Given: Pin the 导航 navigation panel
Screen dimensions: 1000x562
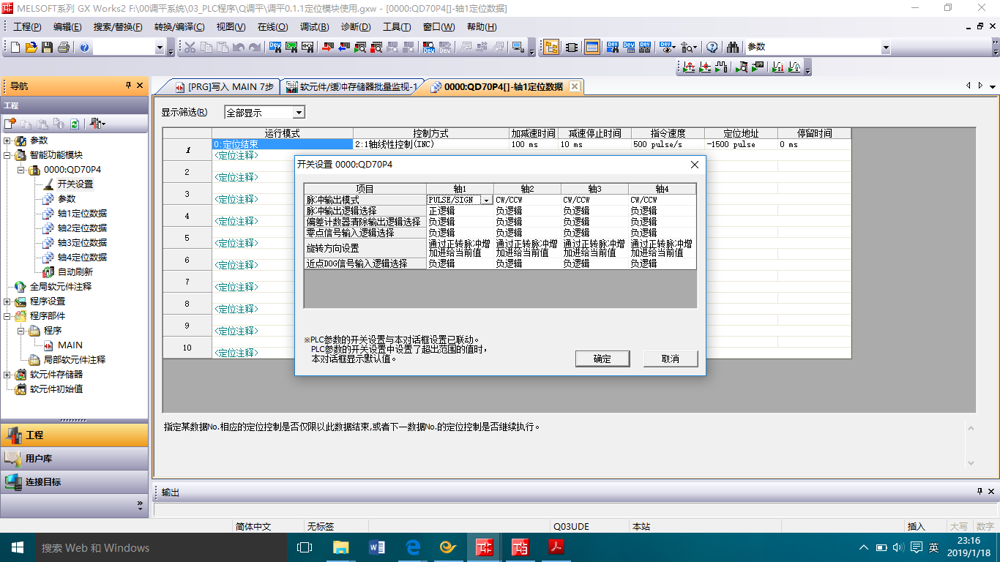Looking at the screenshot, I should point(128,86).
